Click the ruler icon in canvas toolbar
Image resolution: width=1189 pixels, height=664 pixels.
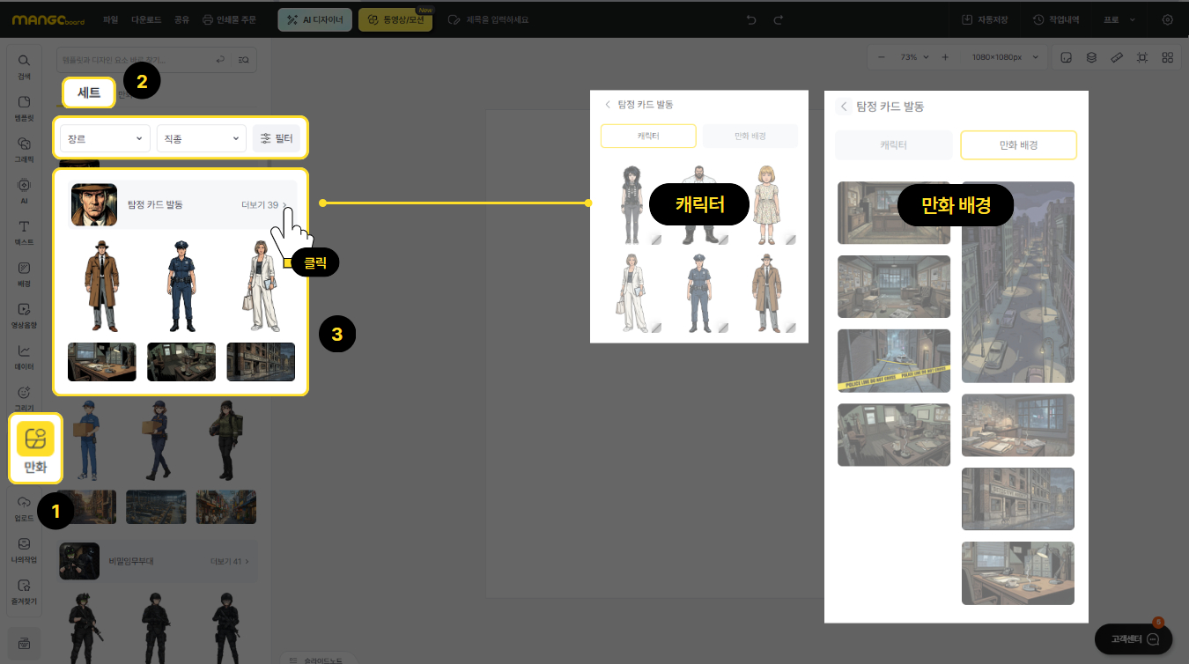tap(1117, 57)
